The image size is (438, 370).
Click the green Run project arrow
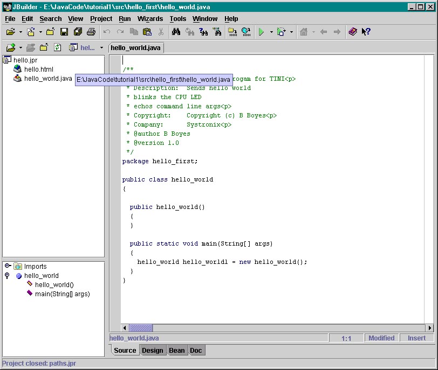261,32
